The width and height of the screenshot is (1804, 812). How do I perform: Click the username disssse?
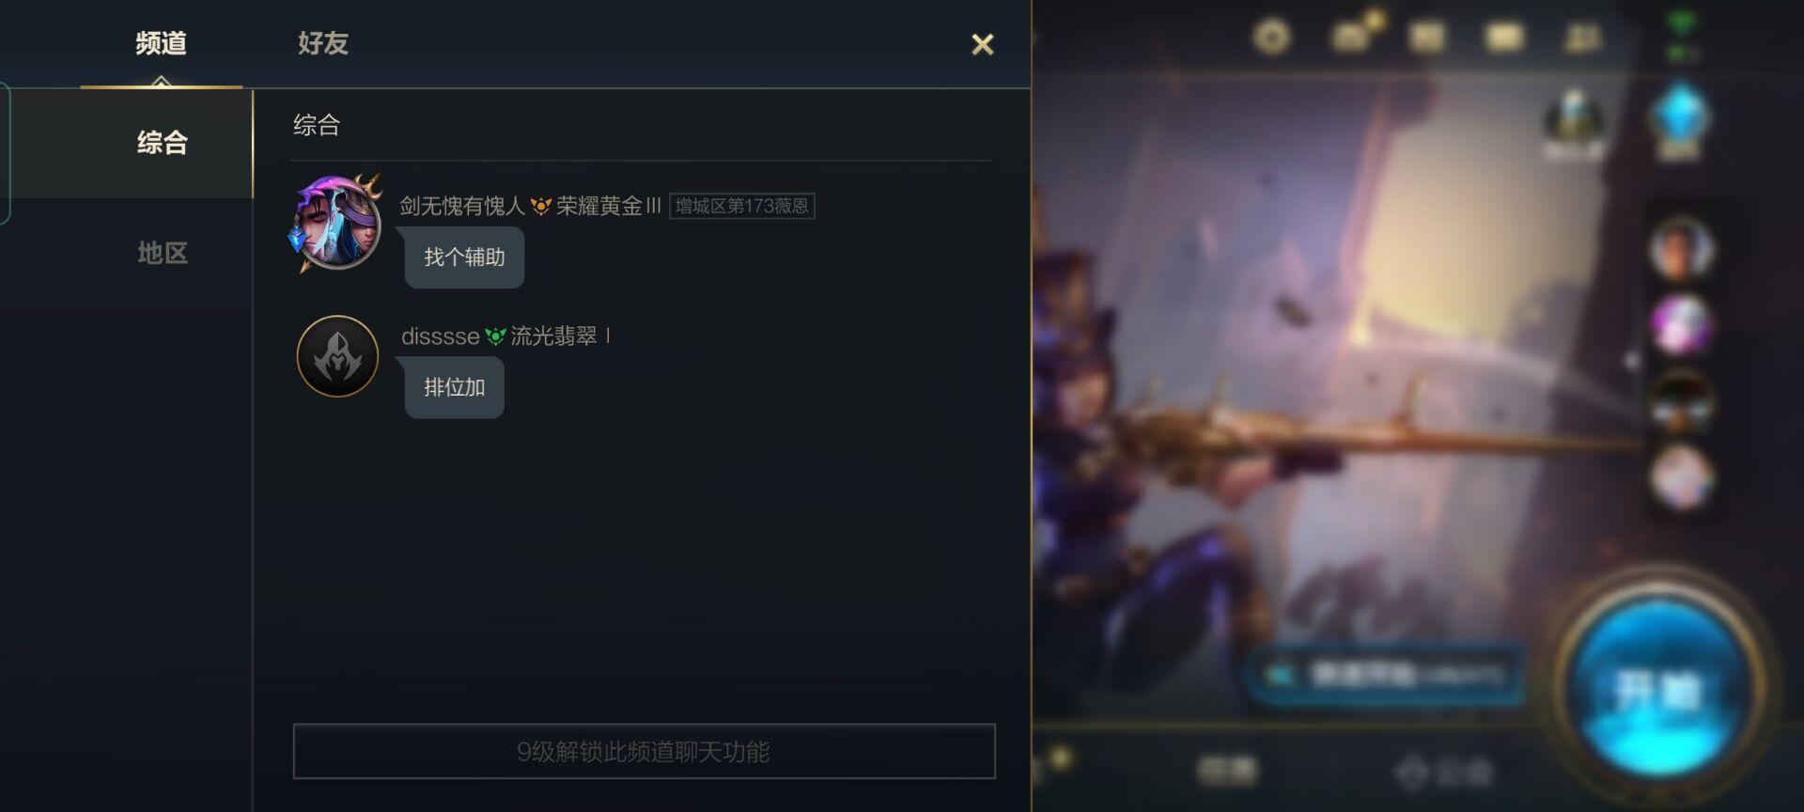tap(440, 336)
